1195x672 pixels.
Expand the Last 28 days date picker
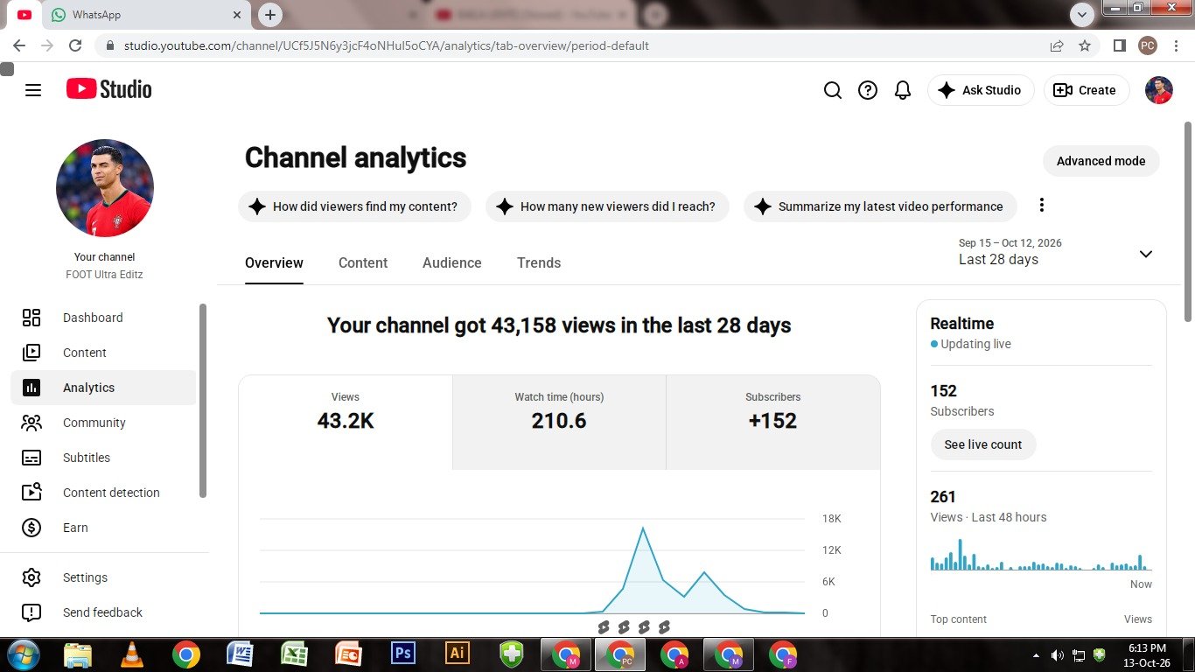1056,252
